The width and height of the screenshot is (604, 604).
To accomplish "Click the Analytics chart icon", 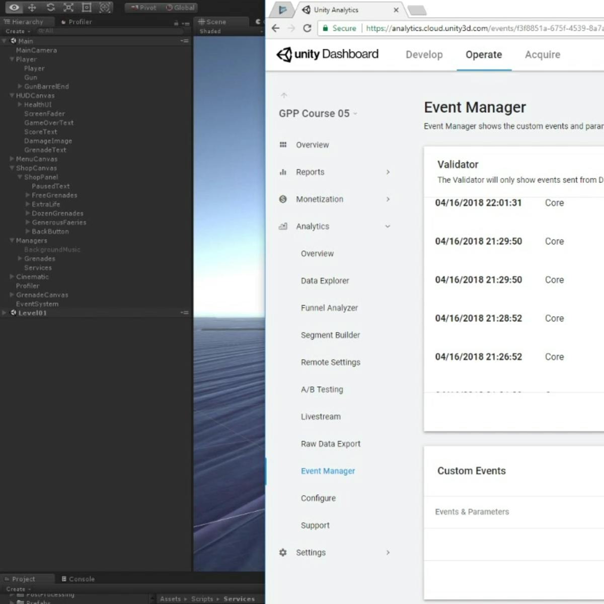I will [x=283, y=226].
